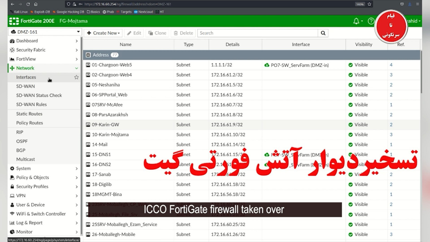Open SD-WAN Status Check

pos(39,95)
